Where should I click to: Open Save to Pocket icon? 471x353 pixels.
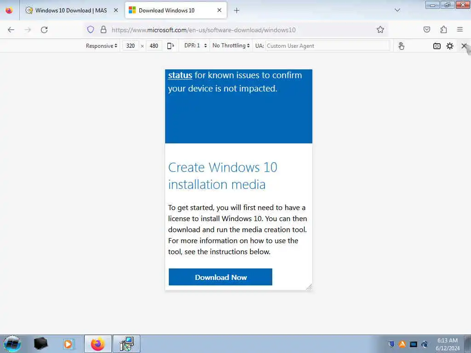[x=427, y=29]
